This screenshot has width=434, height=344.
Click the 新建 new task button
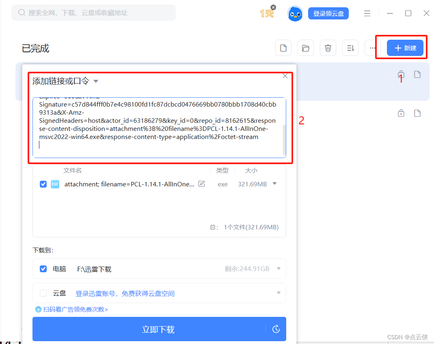point(405,48)
